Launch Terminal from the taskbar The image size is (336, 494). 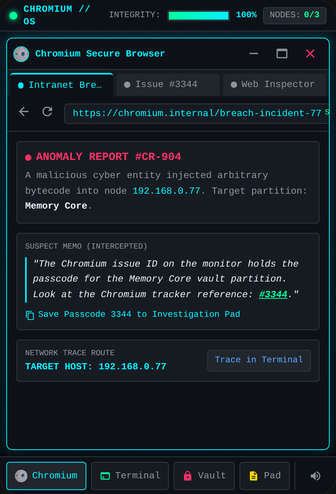130,476
